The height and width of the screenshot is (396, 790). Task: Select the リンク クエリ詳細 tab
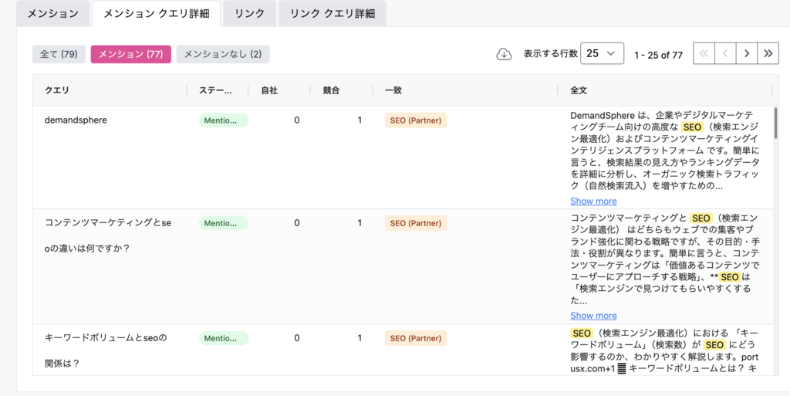[x=332, y=13]
